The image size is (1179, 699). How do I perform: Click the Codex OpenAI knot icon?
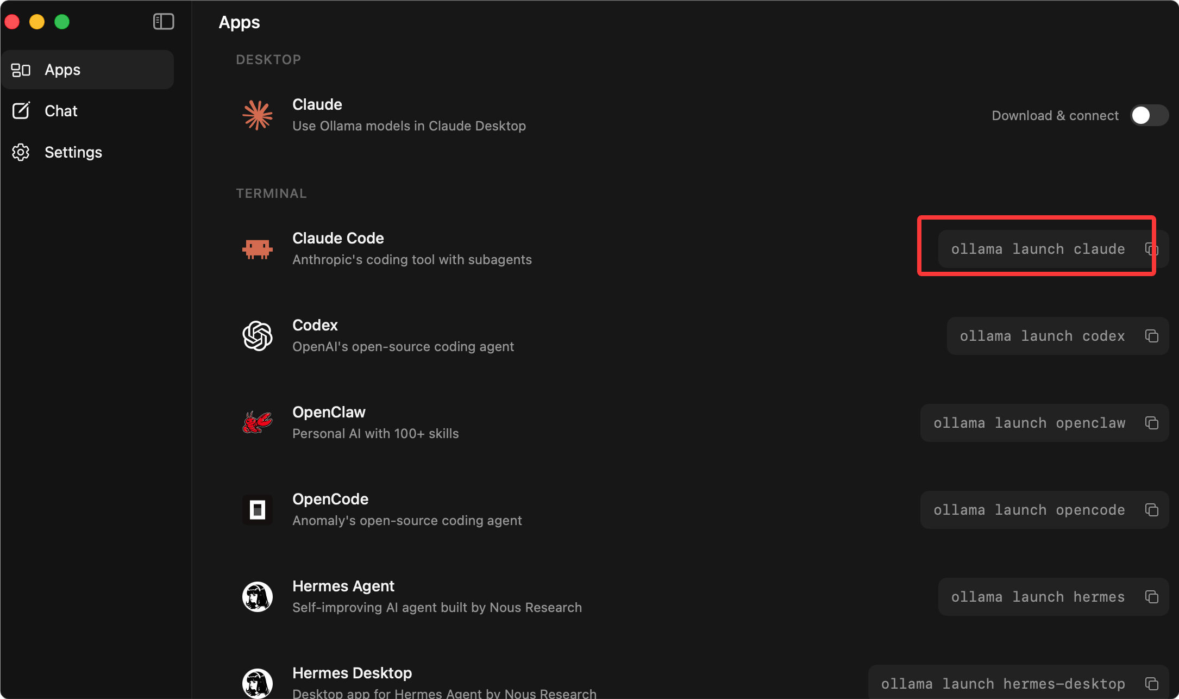[258, 336]
